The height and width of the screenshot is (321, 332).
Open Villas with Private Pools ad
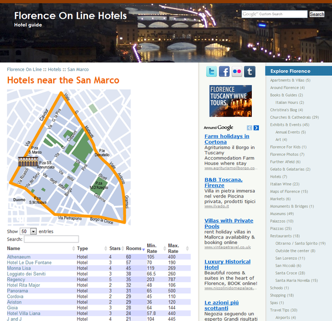[229, 224]
